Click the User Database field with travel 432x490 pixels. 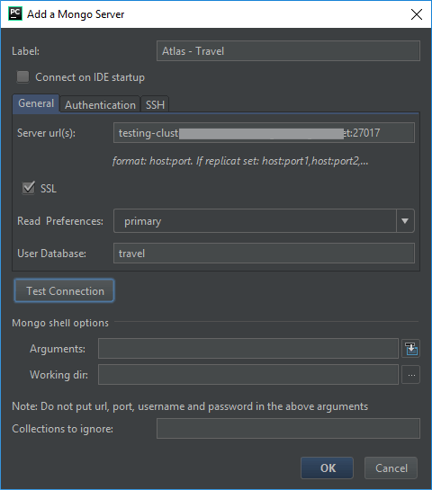coord(264,254)
